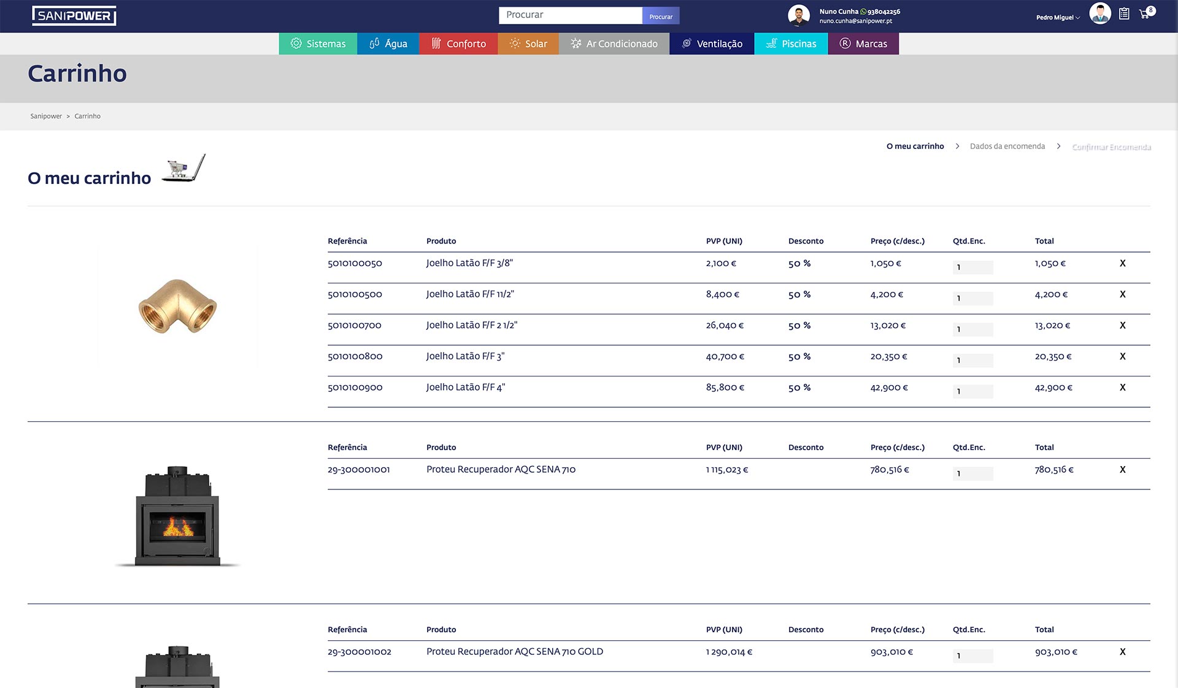
Task: Click the WhatsApp icon beside 938042256
Action: [863, 12]
